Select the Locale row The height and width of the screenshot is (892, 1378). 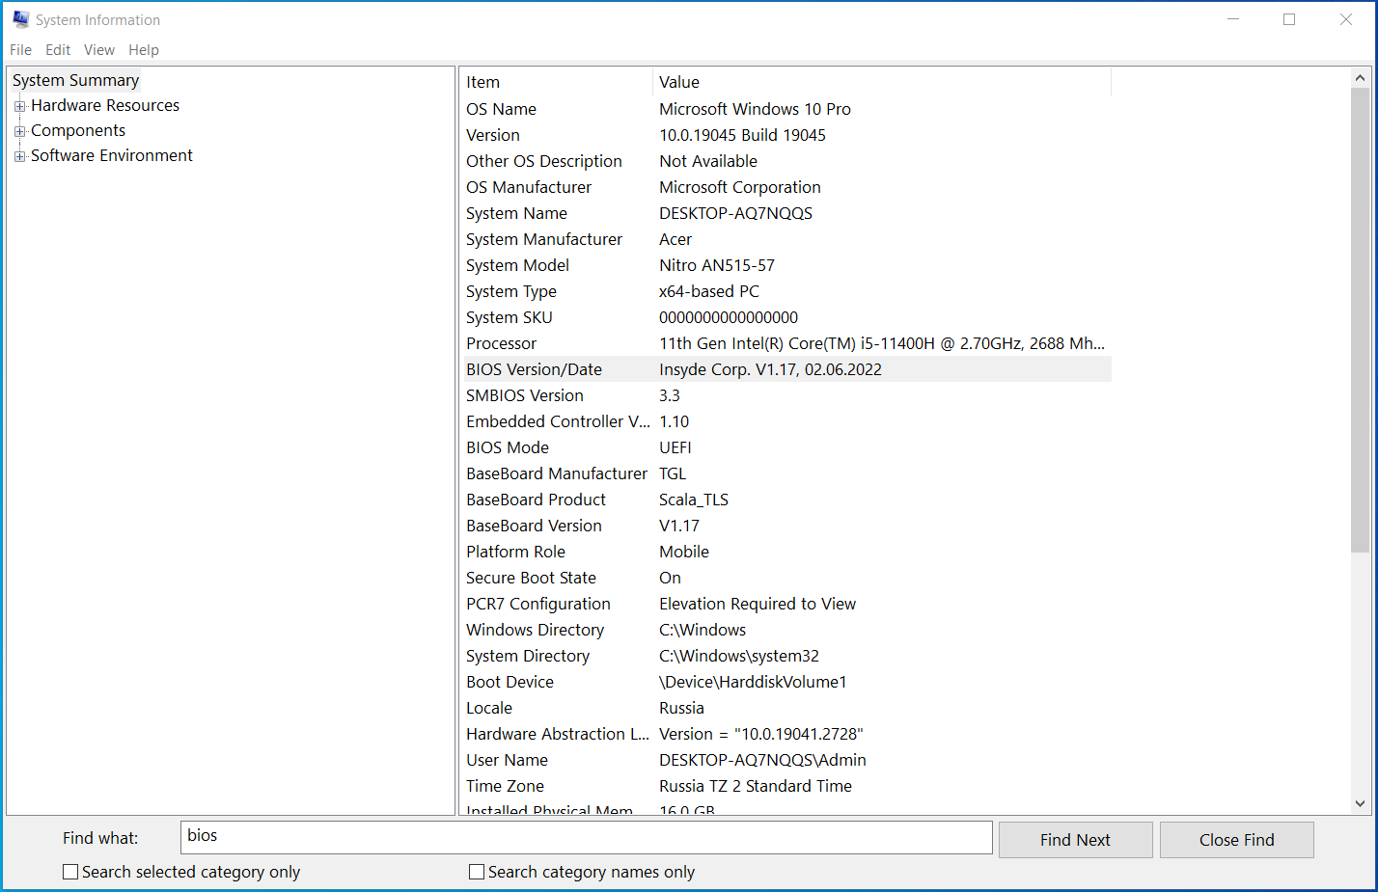(x=786, y=708)
